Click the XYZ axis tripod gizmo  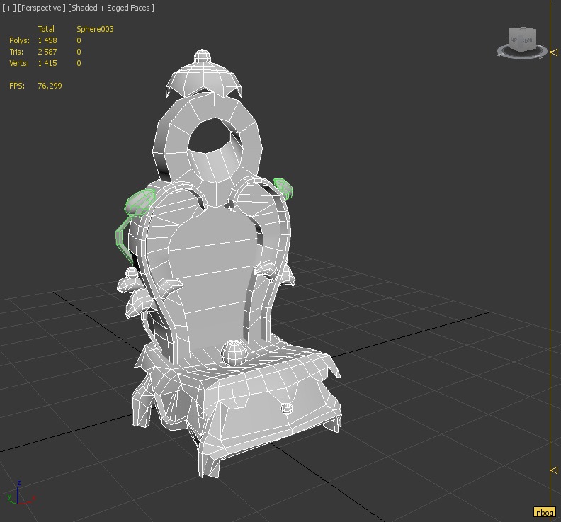pos(18,492)
